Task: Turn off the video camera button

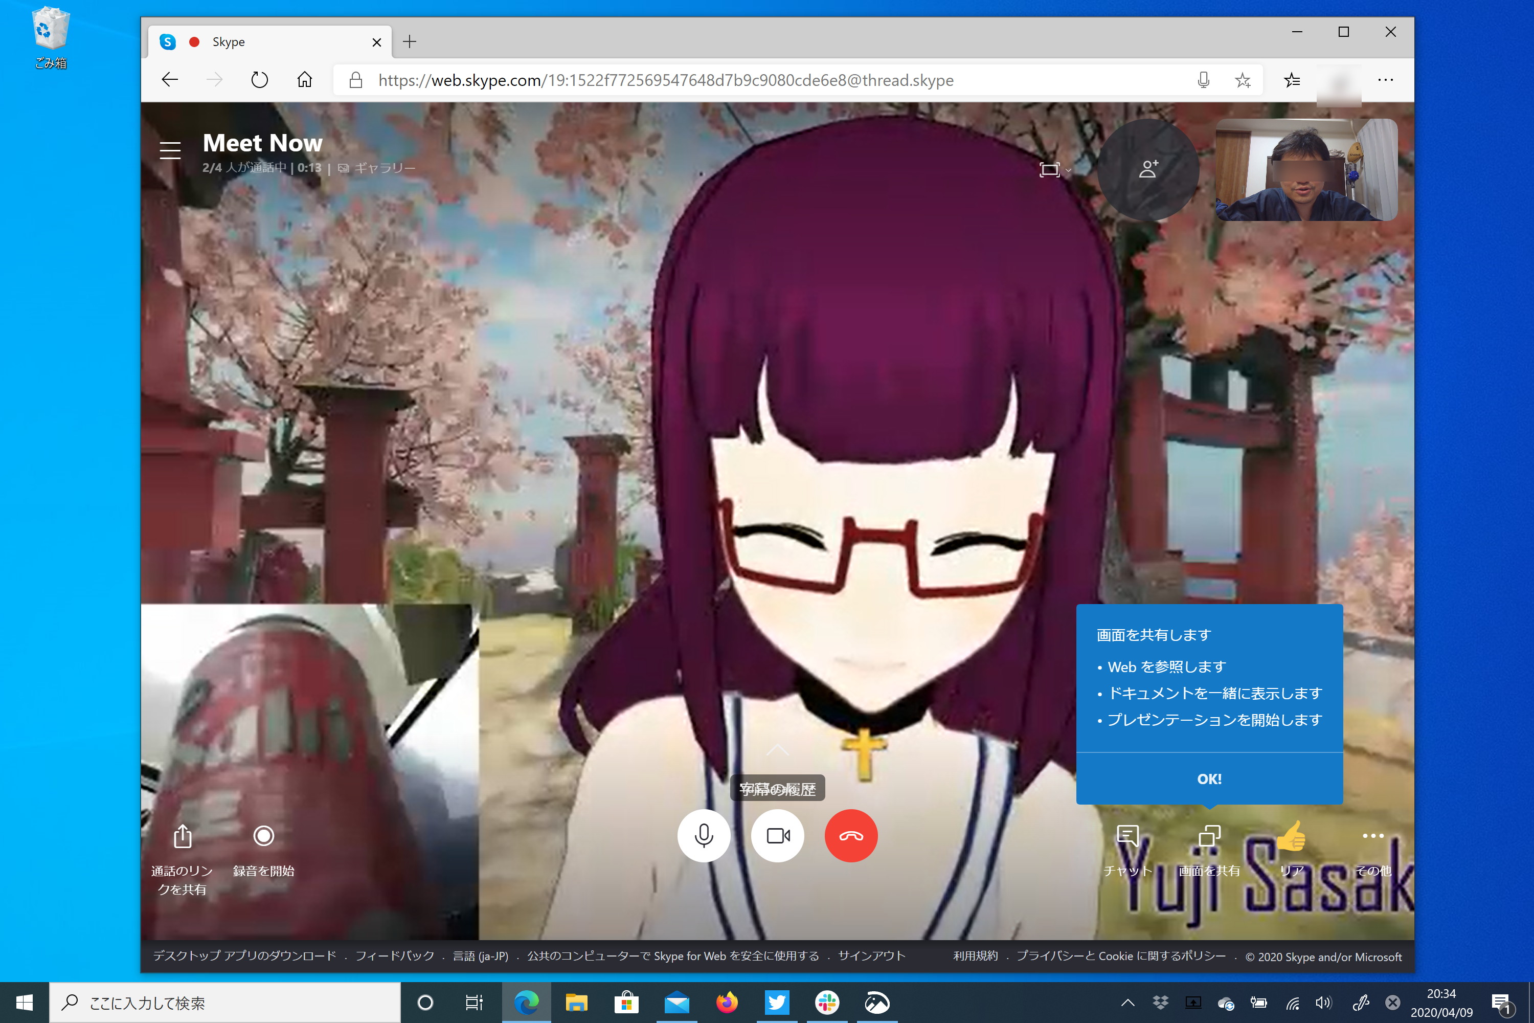Action: [x=777, y=836]
